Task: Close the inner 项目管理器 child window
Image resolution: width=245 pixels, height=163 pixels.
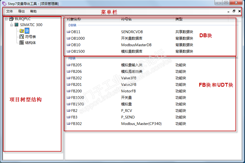Action: tap(240, 11)
